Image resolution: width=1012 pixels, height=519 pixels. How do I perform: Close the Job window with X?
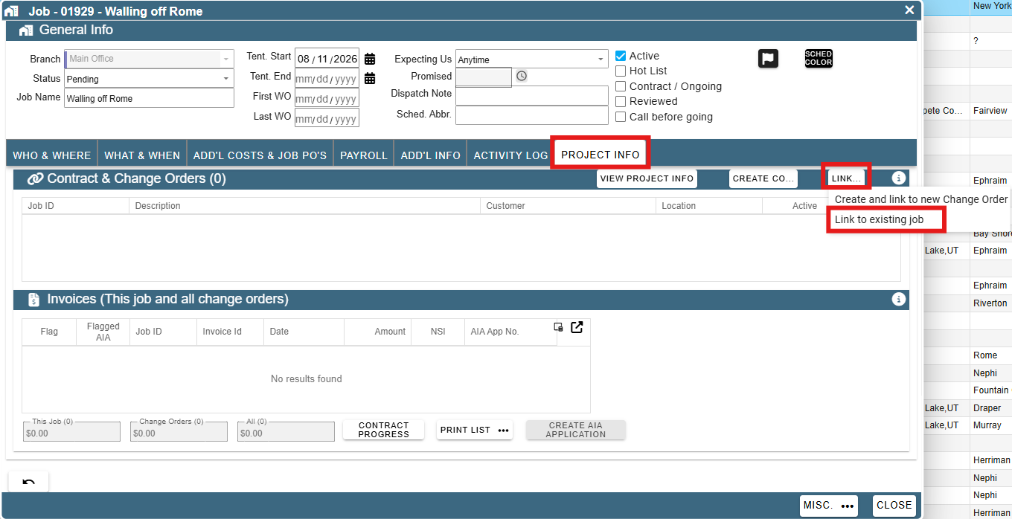click(909, 10)
